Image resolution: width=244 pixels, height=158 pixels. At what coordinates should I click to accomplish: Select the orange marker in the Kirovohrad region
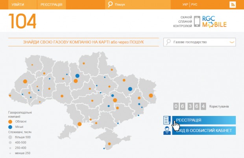[92, 101]
